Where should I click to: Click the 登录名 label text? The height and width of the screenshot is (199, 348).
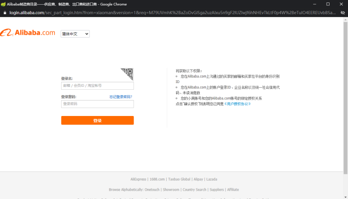coord(67,78)
